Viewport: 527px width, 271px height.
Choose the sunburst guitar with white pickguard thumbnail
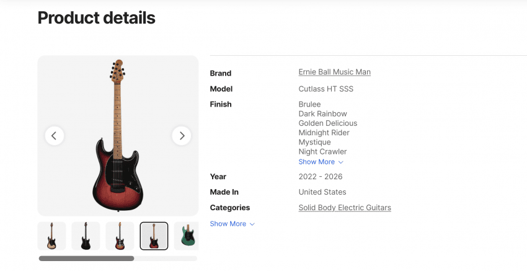coord(120,236)
